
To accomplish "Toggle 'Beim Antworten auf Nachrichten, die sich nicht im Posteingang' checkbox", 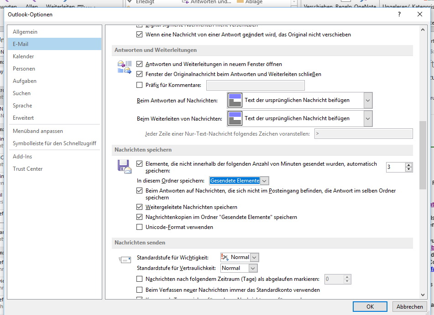I will click(x=140, y=190).
